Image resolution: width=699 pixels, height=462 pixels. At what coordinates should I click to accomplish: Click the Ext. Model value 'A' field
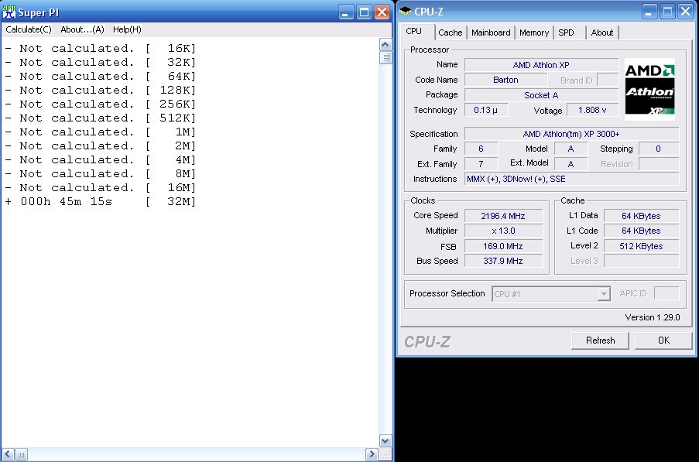coord(571,164)
